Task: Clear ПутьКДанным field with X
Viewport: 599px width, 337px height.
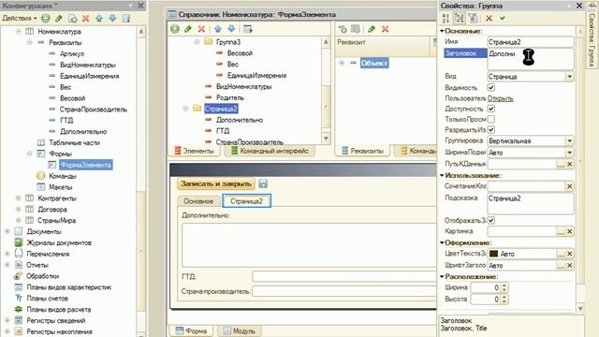Action: [x=570, y=164]
